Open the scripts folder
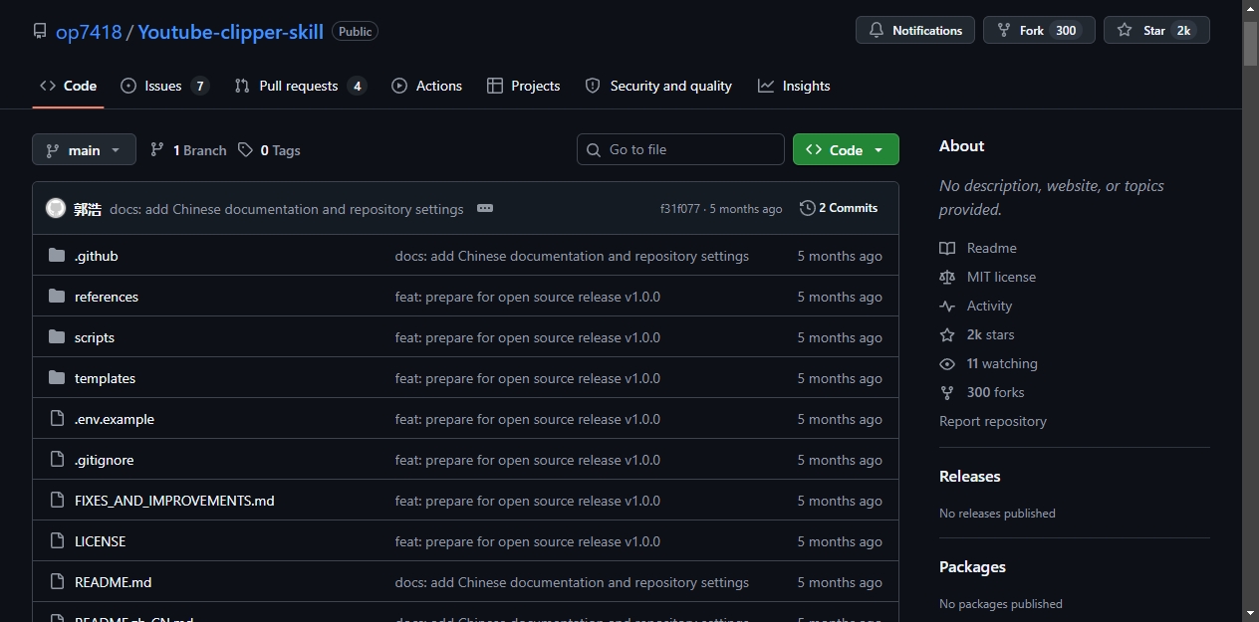The height and width of the screenshot is (622, 1259). [95, 337]
